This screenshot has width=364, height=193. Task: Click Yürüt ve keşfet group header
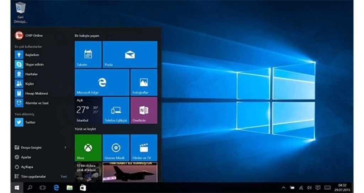[85, 129]
